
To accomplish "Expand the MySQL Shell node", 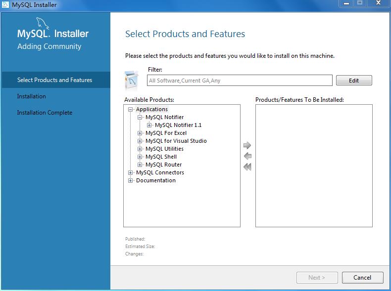I will tap(140, 157).
